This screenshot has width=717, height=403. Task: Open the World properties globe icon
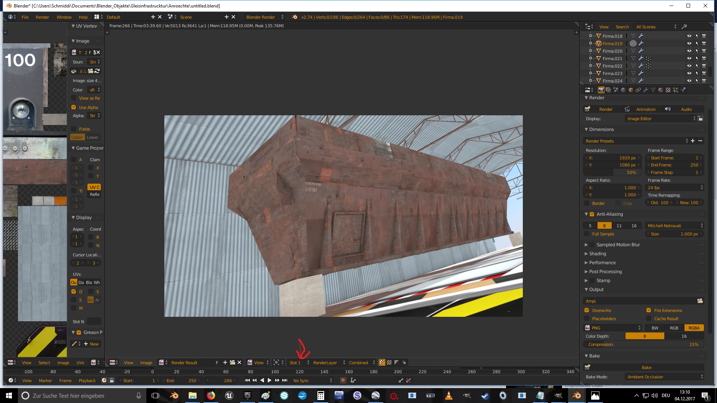[623, 90]
